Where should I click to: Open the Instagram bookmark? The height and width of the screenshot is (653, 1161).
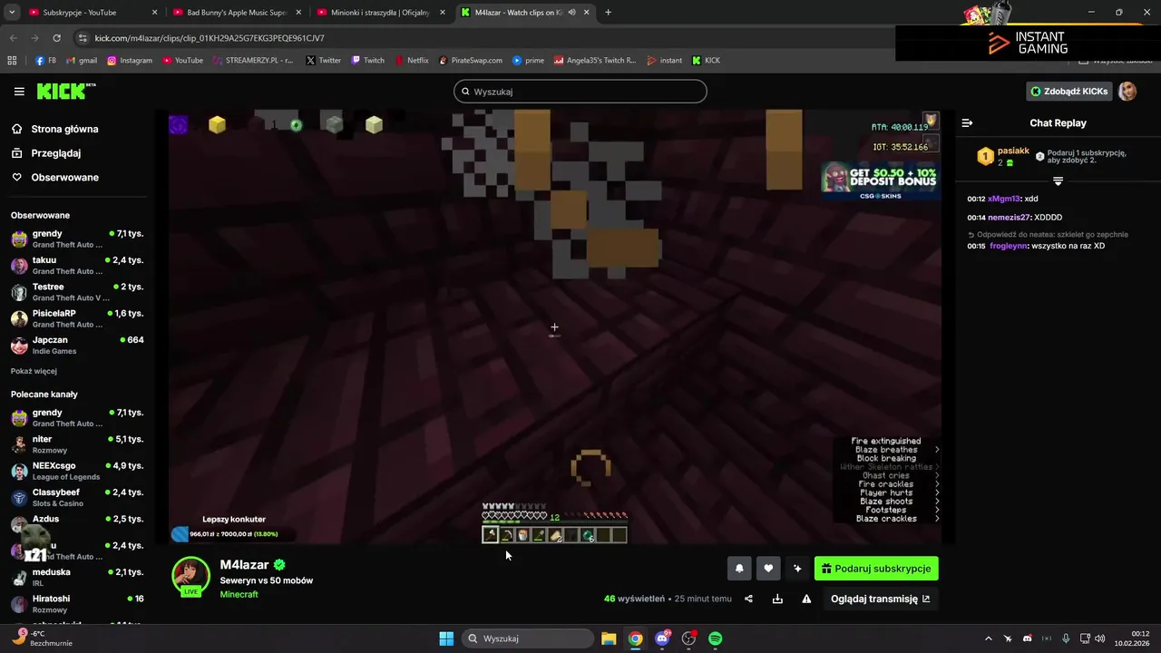[130, 60]
